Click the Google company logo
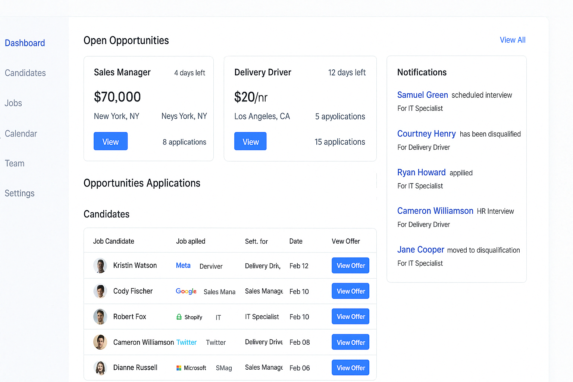 (186, 291)
